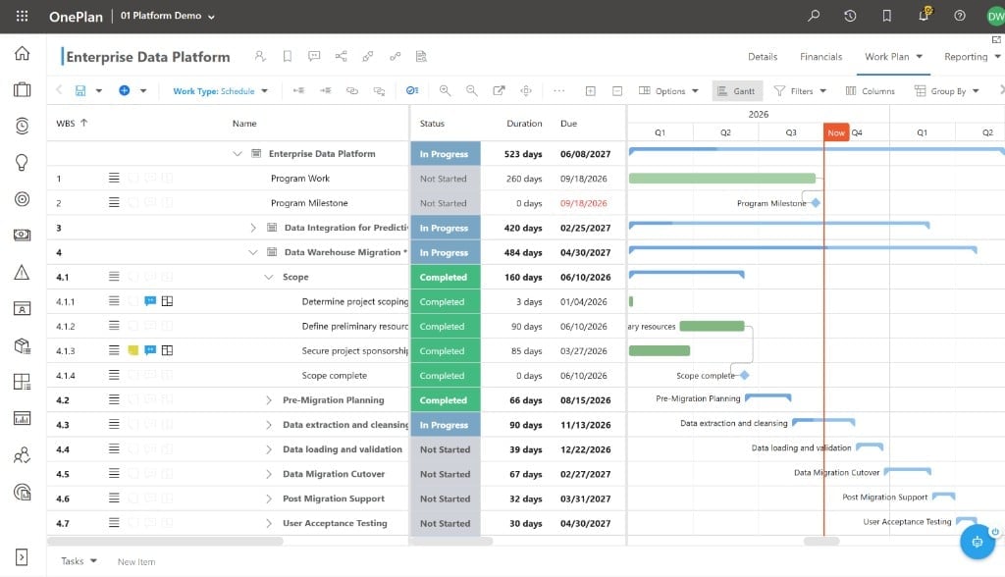Click the collapse all minus box icon
Image resolution: width=1005 pixels, height=577 pixels.
click(x=617, y=91)
